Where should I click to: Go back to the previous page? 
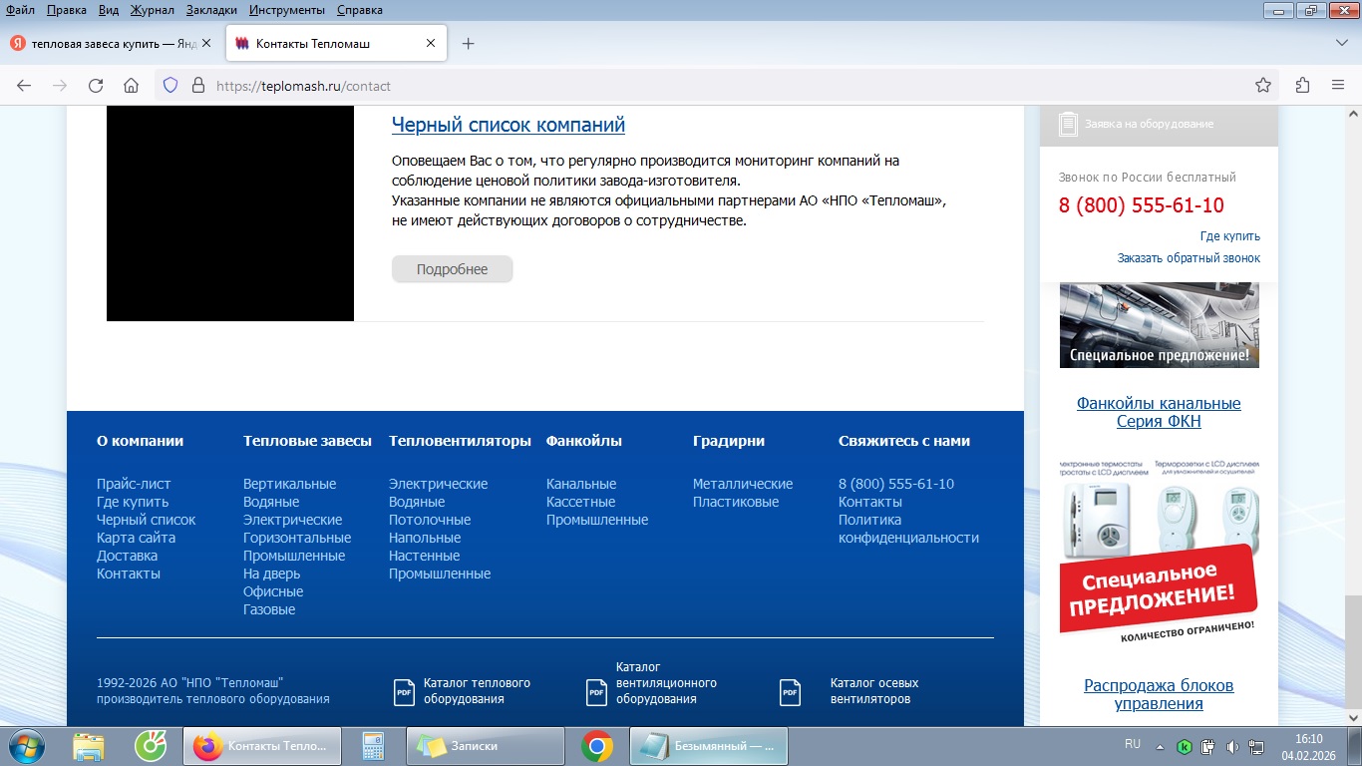(x=25, y=86)
